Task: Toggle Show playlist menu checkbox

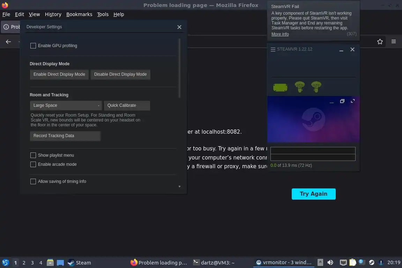Action: pyautogui.click(x=33, y=155)
